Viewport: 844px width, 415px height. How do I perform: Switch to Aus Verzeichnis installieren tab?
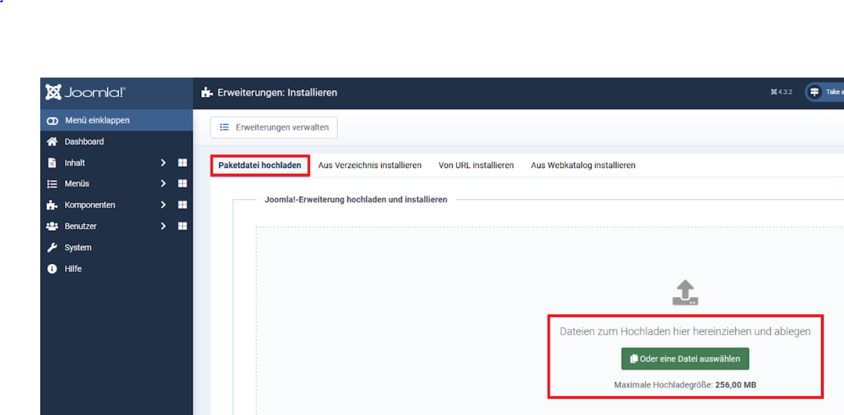[370, 165]
